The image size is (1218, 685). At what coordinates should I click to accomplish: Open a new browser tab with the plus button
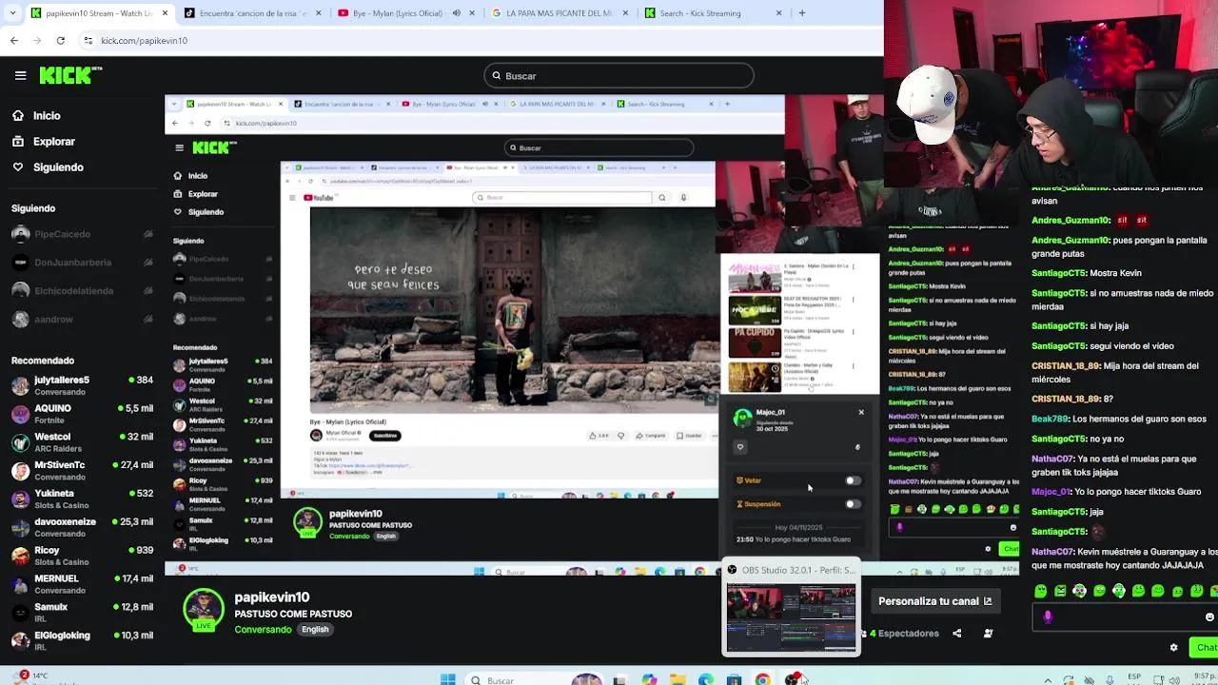point(802,13)
